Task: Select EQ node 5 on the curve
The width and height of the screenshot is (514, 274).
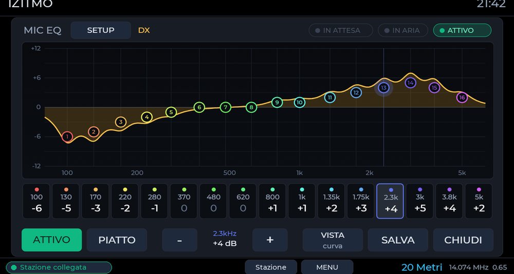Action: (171, 112)
